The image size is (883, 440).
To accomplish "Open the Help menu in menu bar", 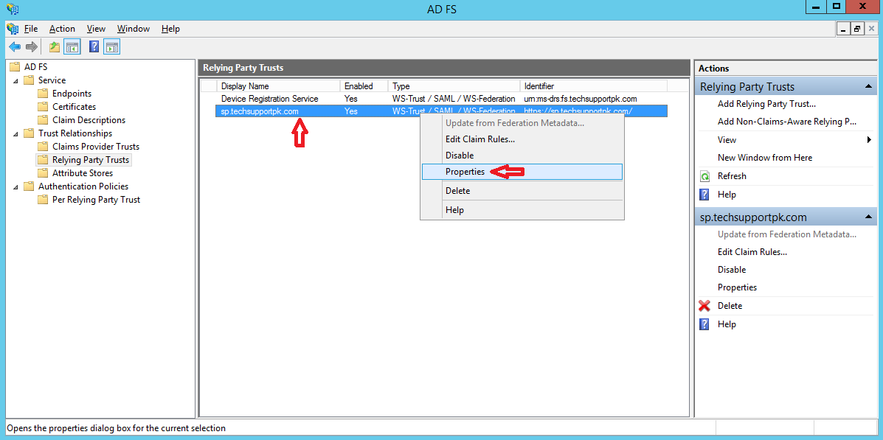I will 170,28.
